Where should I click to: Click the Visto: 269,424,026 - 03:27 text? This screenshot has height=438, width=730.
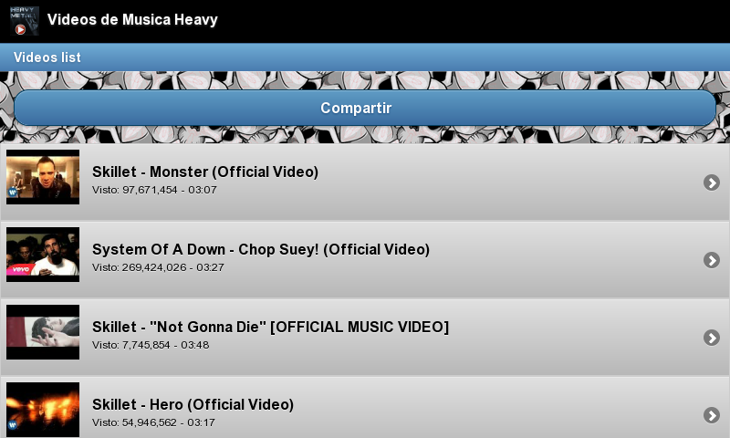pyautogui.click(x=158, y=267)
